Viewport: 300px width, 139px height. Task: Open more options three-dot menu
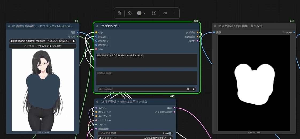coord(174,13)
